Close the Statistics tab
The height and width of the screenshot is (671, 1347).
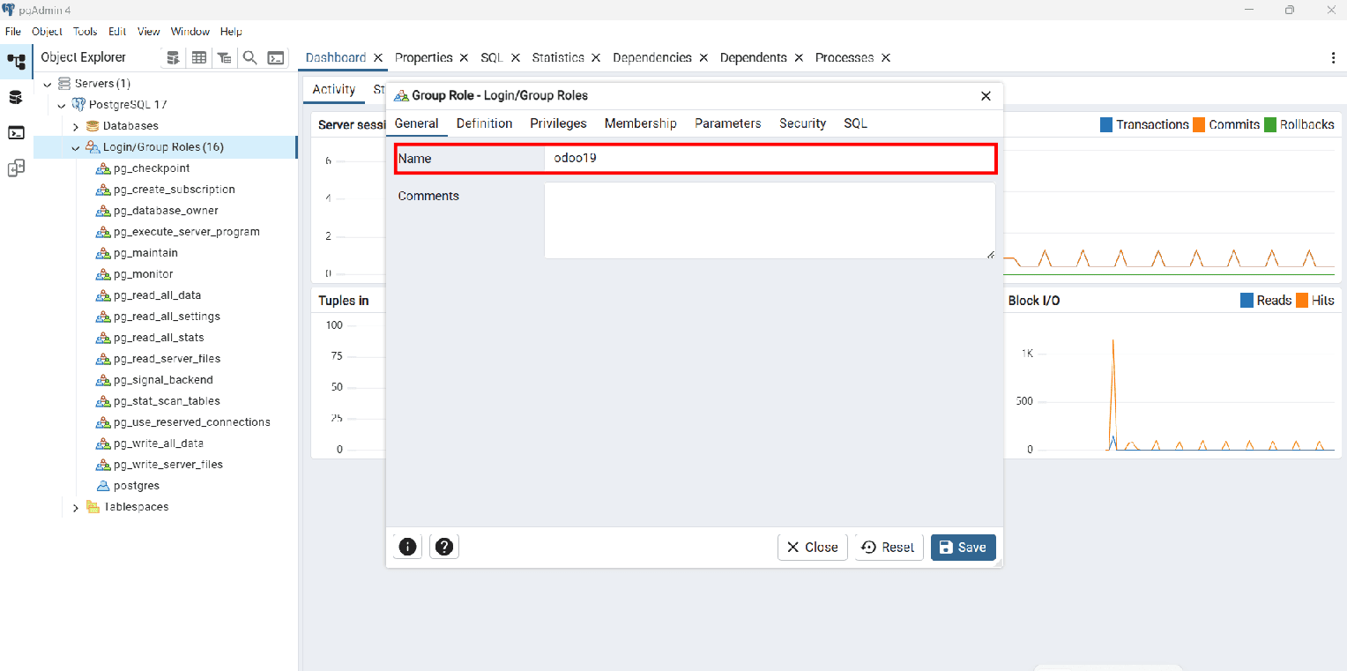point(596,57)
